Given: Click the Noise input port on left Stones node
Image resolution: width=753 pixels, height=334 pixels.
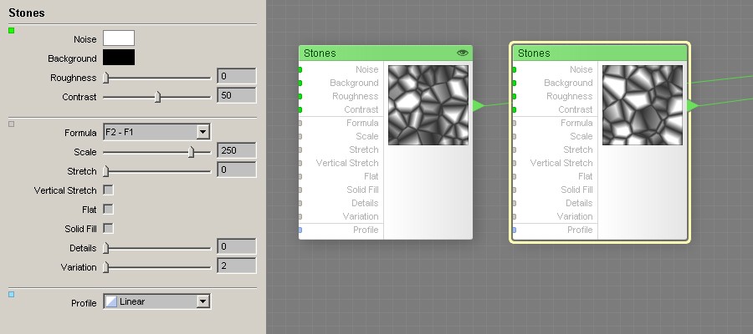Looking at the screenshot, I should coord(300,69).
